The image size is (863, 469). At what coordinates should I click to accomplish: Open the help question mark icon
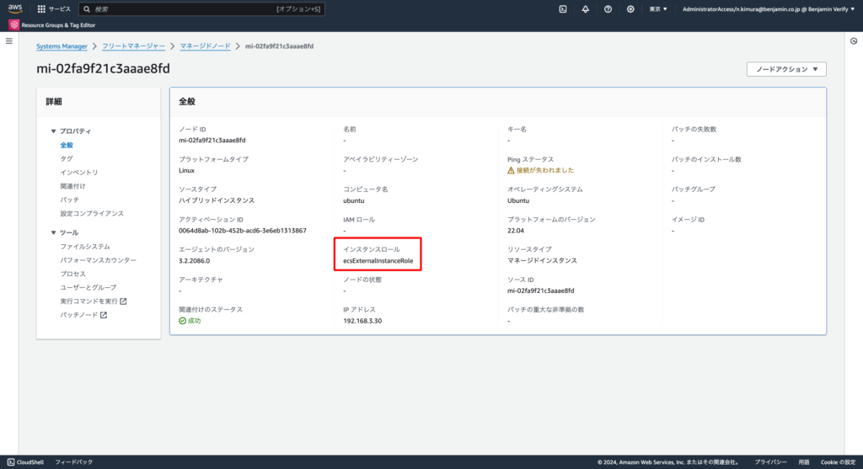[608, 8]
